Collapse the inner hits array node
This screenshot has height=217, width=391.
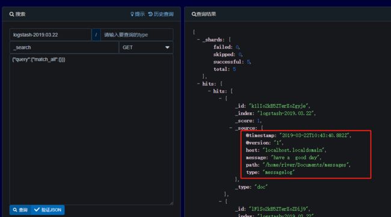coord(209,91)
